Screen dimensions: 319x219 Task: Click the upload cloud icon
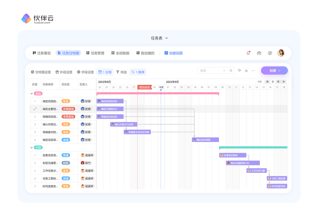[239, 71]
